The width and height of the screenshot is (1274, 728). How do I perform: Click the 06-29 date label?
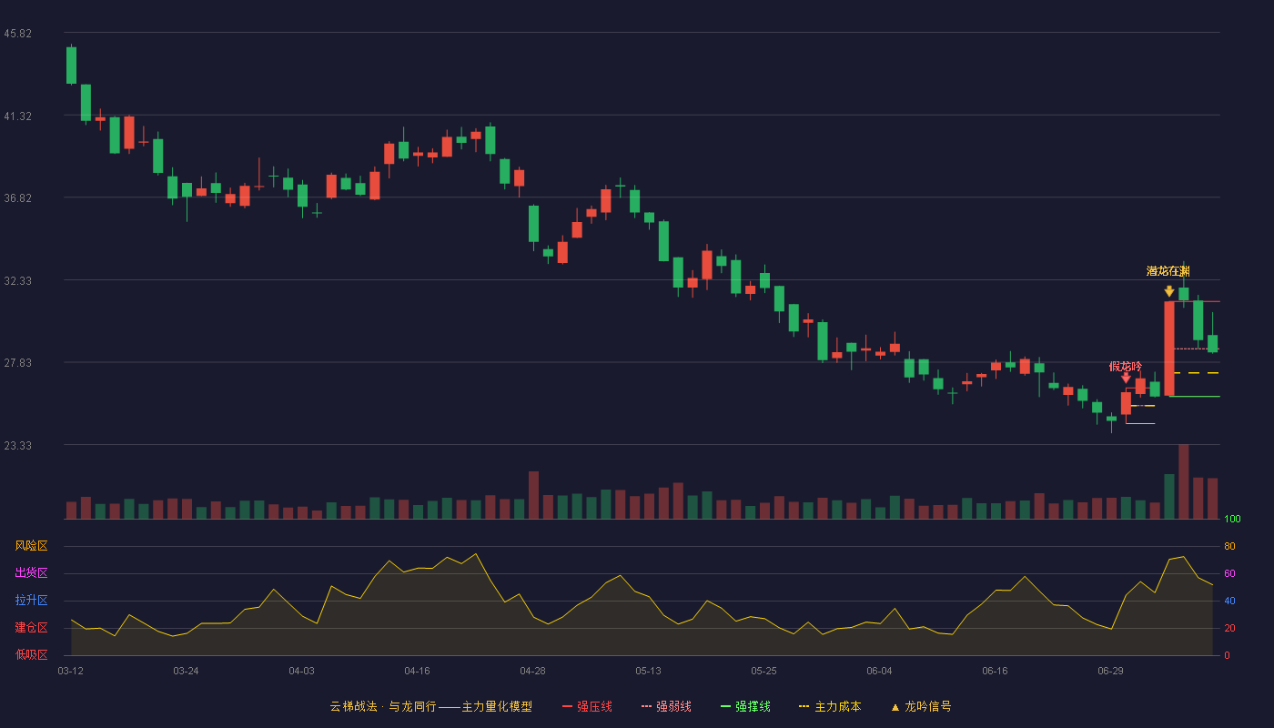click(1110, 671)
